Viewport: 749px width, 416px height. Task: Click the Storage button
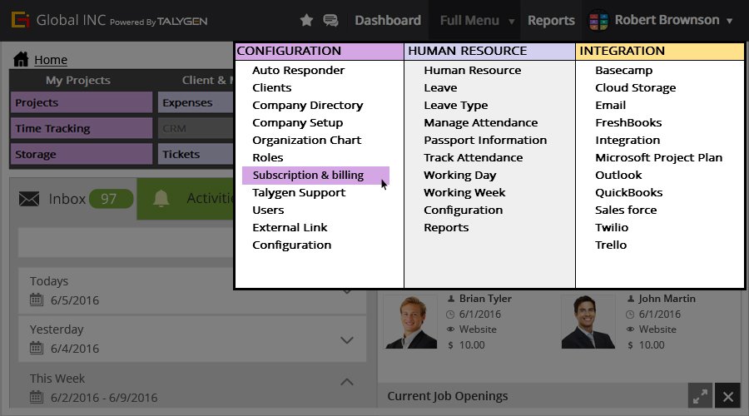[x=82, y=154]
